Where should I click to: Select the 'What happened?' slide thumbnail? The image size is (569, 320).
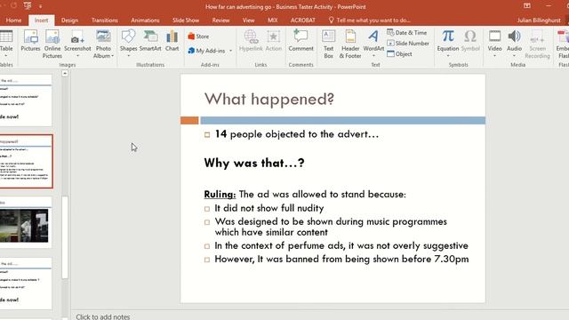click(26, 161)
